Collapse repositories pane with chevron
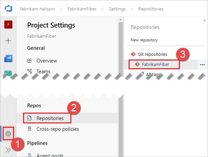The width and height of the screenshot is (208, 157). coord(204,21)
